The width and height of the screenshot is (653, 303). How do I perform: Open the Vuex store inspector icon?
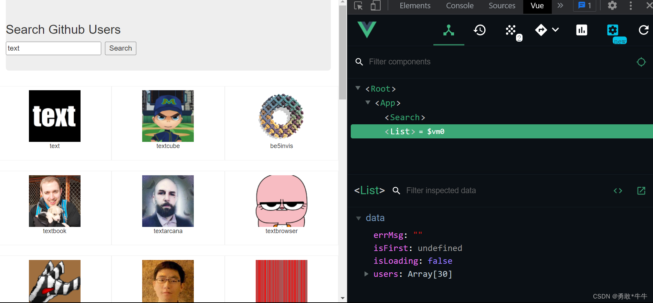pos(511,30)
